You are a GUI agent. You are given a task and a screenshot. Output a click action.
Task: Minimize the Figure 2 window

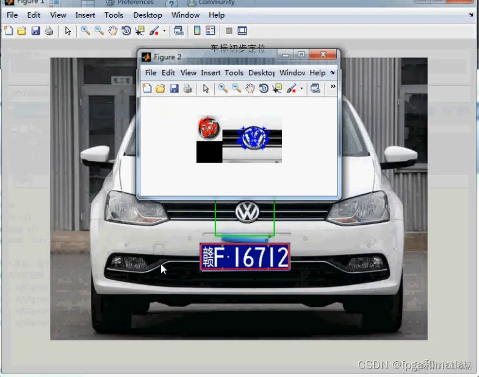(286, 55)
